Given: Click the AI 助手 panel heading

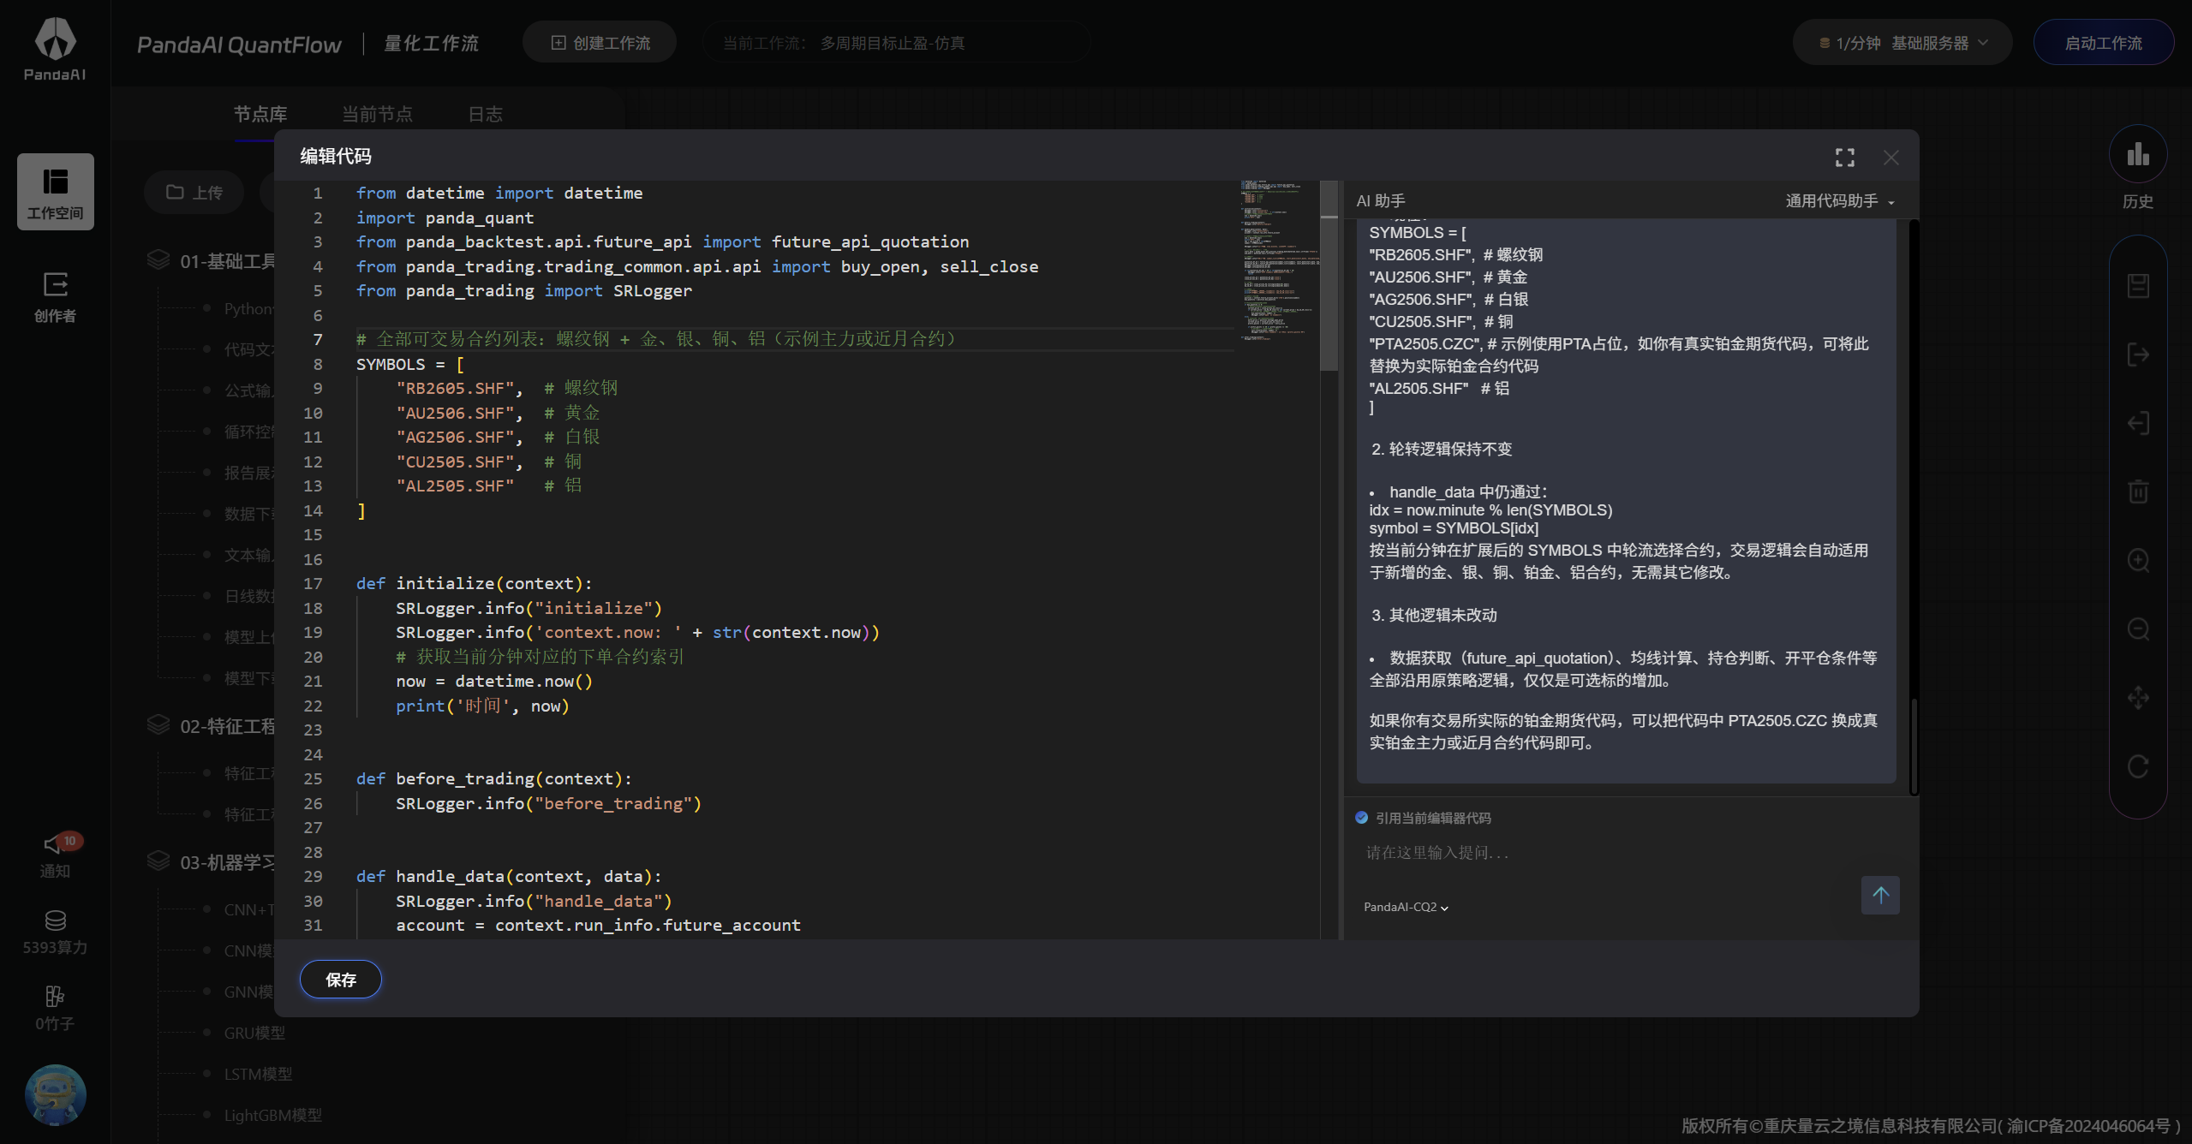Looking at the screenshot, I should tap(1381, 201).
